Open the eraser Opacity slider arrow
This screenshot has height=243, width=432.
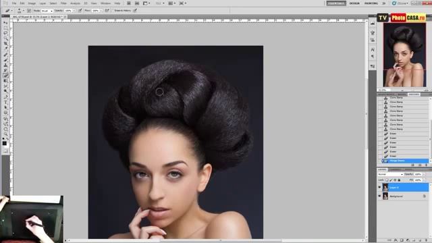pos(74,11)
